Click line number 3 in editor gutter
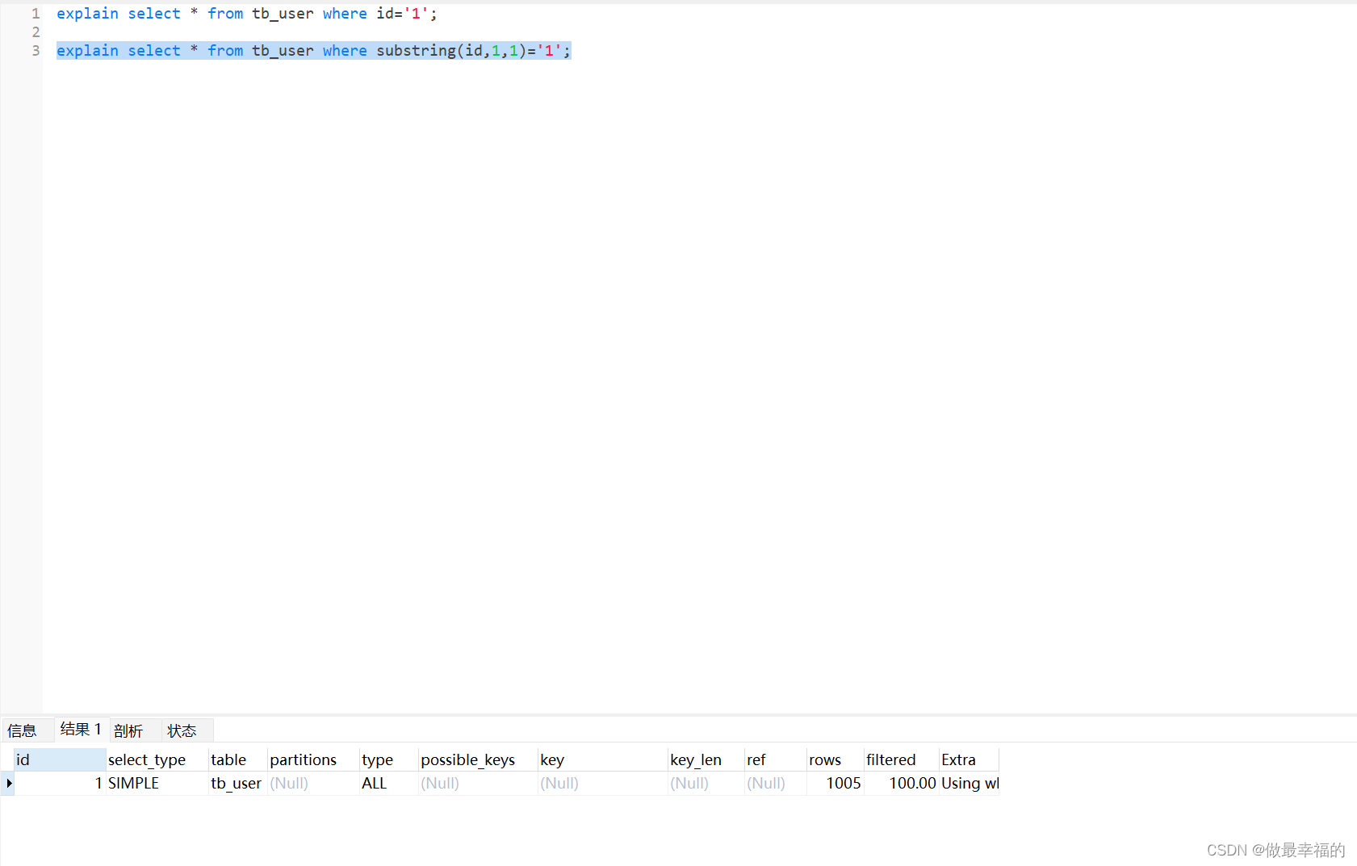The image size is (1357, 866). coord(36,51)
